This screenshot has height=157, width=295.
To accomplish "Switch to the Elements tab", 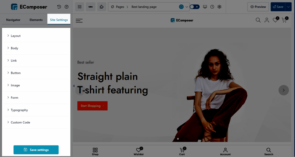I will 36,20.
